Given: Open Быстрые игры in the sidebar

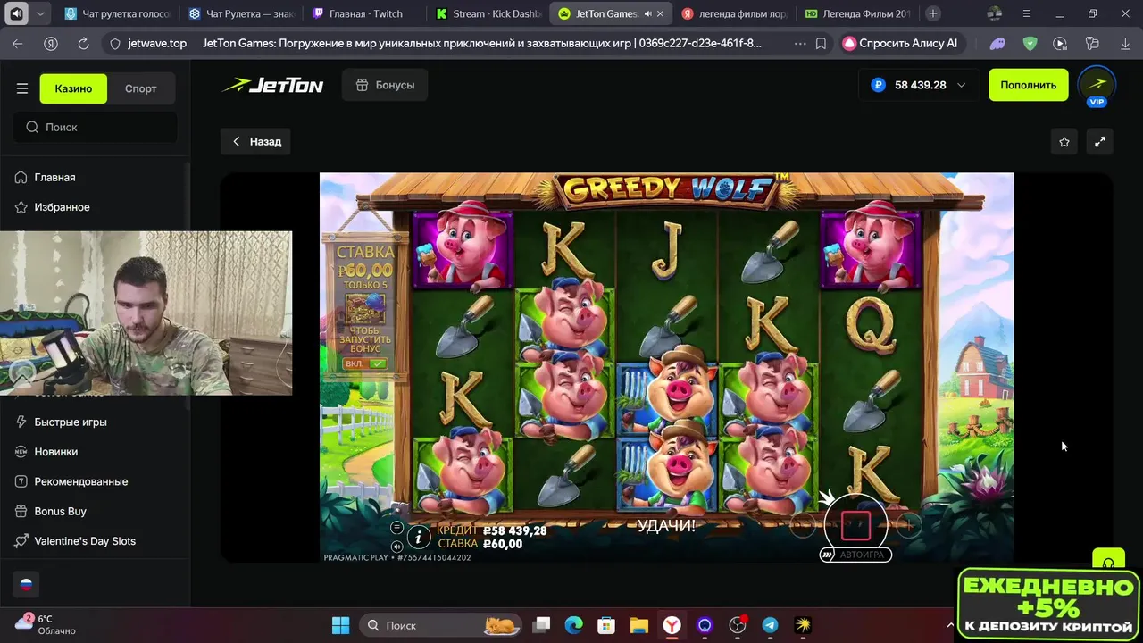Looking at the screenshot, I should (70, 422).
